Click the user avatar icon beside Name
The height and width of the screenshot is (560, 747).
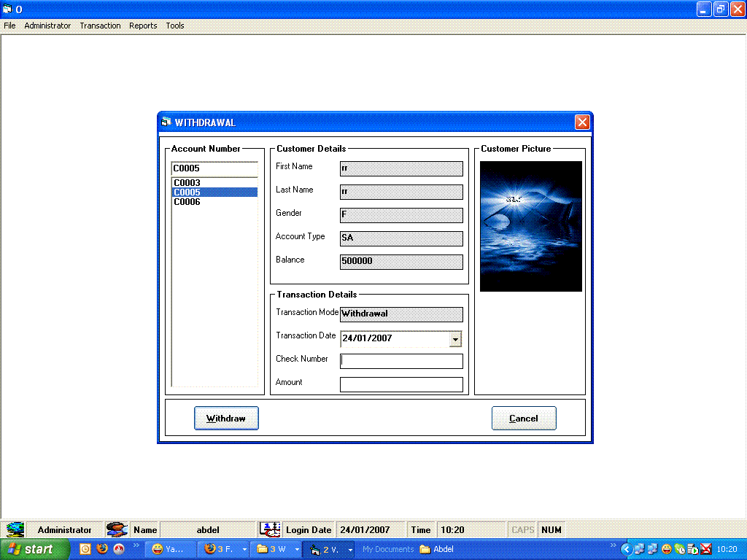coord(117,529)
